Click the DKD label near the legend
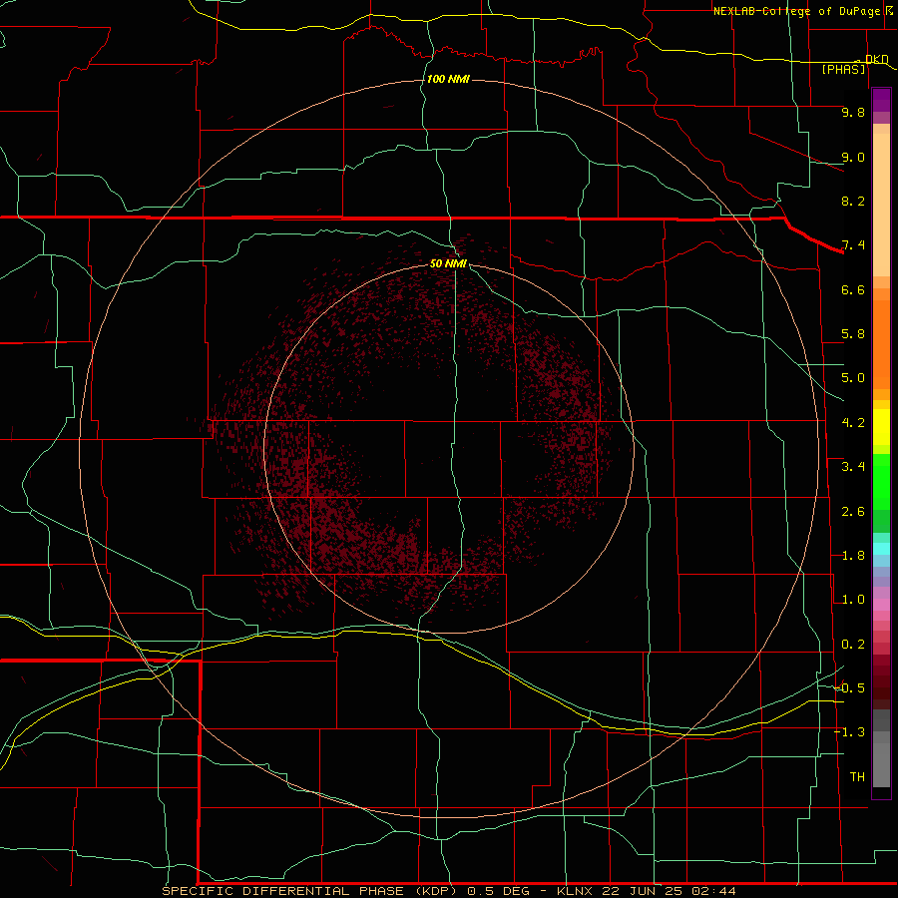The height and width of the screenshot is (898, 898). 876,59
